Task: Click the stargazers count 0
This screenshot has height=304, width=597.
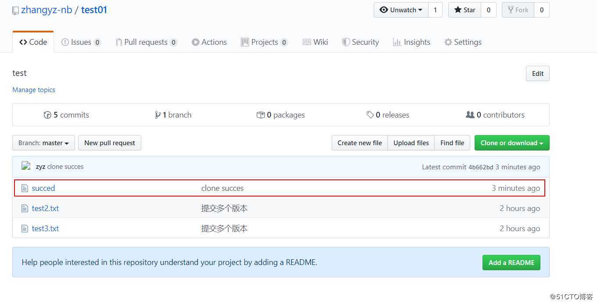Action: [x=488, y=10]
